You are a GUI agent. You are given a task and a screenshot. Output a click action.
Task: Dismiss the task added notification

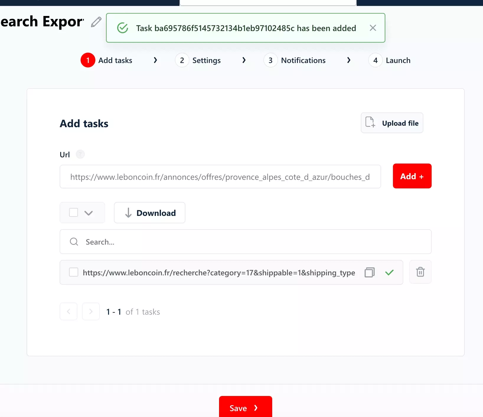tap(373, 28)
